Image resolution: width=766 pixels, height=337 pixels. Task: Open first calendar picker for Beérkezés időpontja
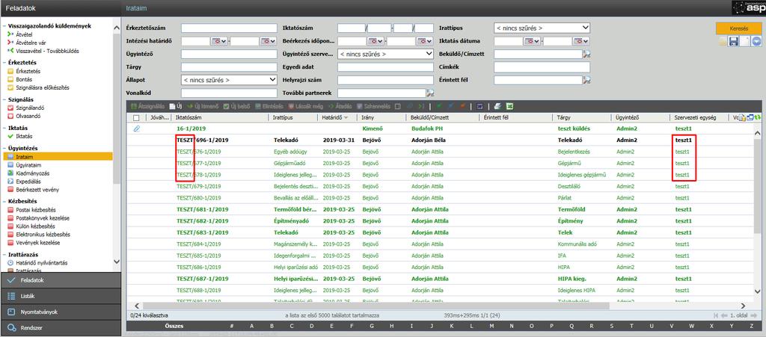coord(376,41)
